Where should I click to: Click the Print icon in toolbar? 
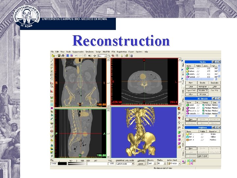(63, 56)
